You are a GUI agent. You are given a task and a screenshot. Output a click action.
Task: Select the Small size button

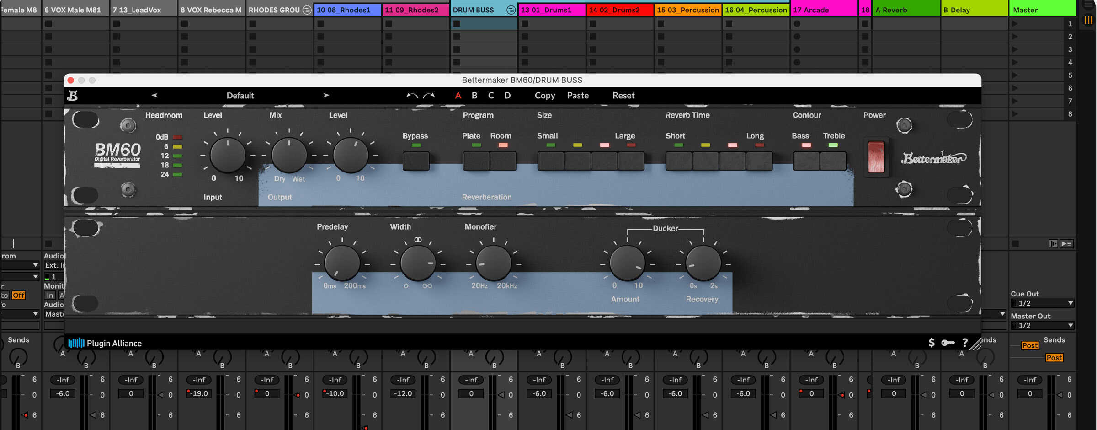click(x=550, y=161)
